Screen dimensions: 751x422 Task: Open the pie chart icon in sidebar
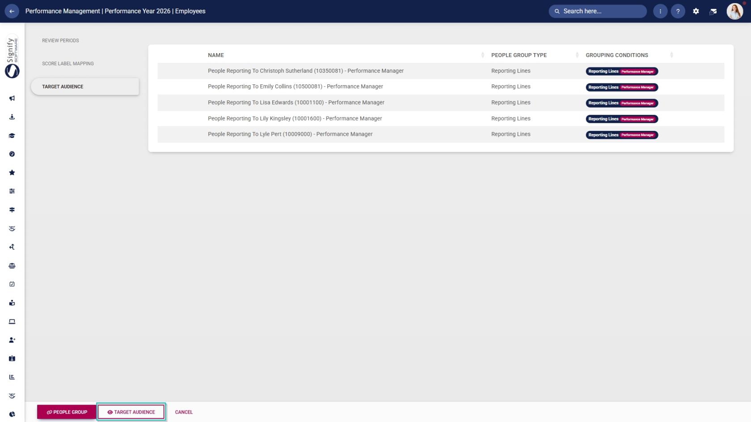coord(12,414)
